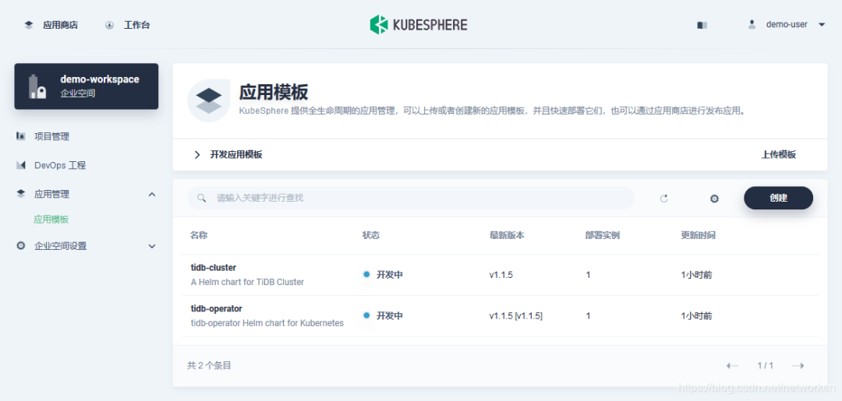The height and width of the screenshot is (401, 842).
Task: Open 工作台 in top navigation
Action: pyautogui.click(x=137, y=25)
